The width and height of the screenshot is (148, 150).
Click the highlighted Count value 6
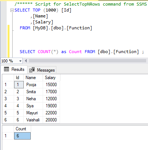22,136
